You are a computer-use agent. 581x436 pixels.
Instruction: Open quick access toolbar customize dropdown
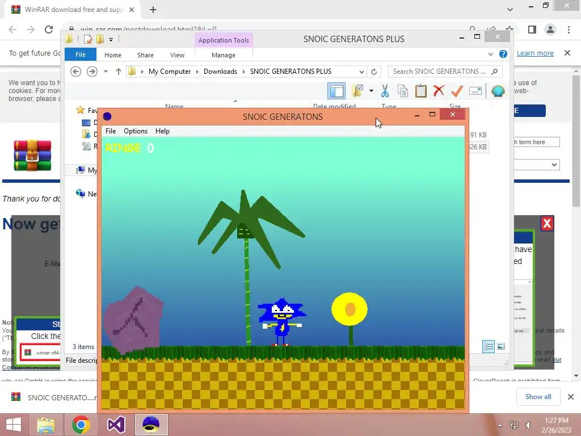click(x=111, y=39)
